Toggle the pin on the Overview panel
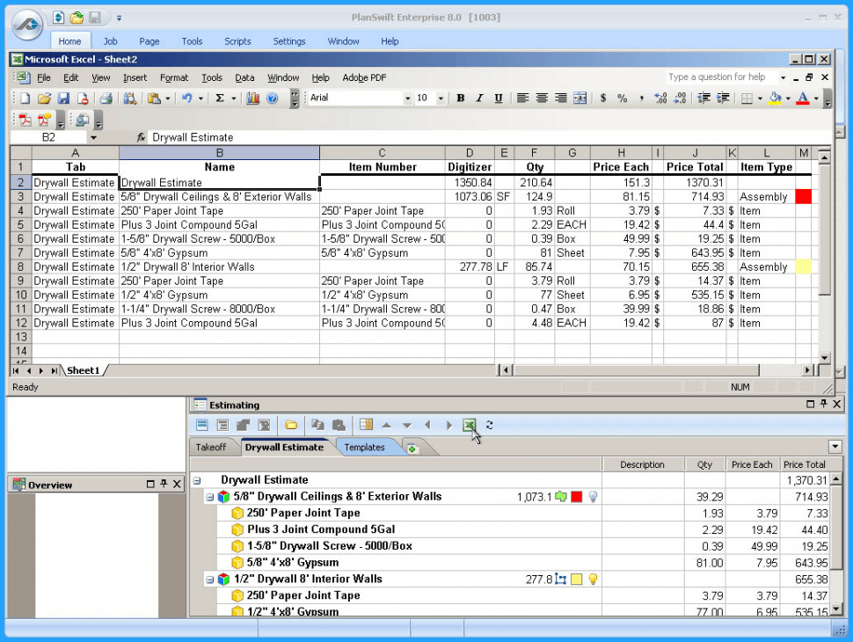 point(164,484)
